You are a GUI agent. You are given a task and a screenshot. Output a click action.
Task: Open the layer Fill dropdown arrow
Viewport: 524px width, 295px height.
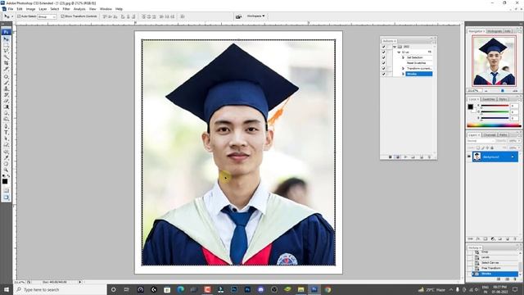519,147
